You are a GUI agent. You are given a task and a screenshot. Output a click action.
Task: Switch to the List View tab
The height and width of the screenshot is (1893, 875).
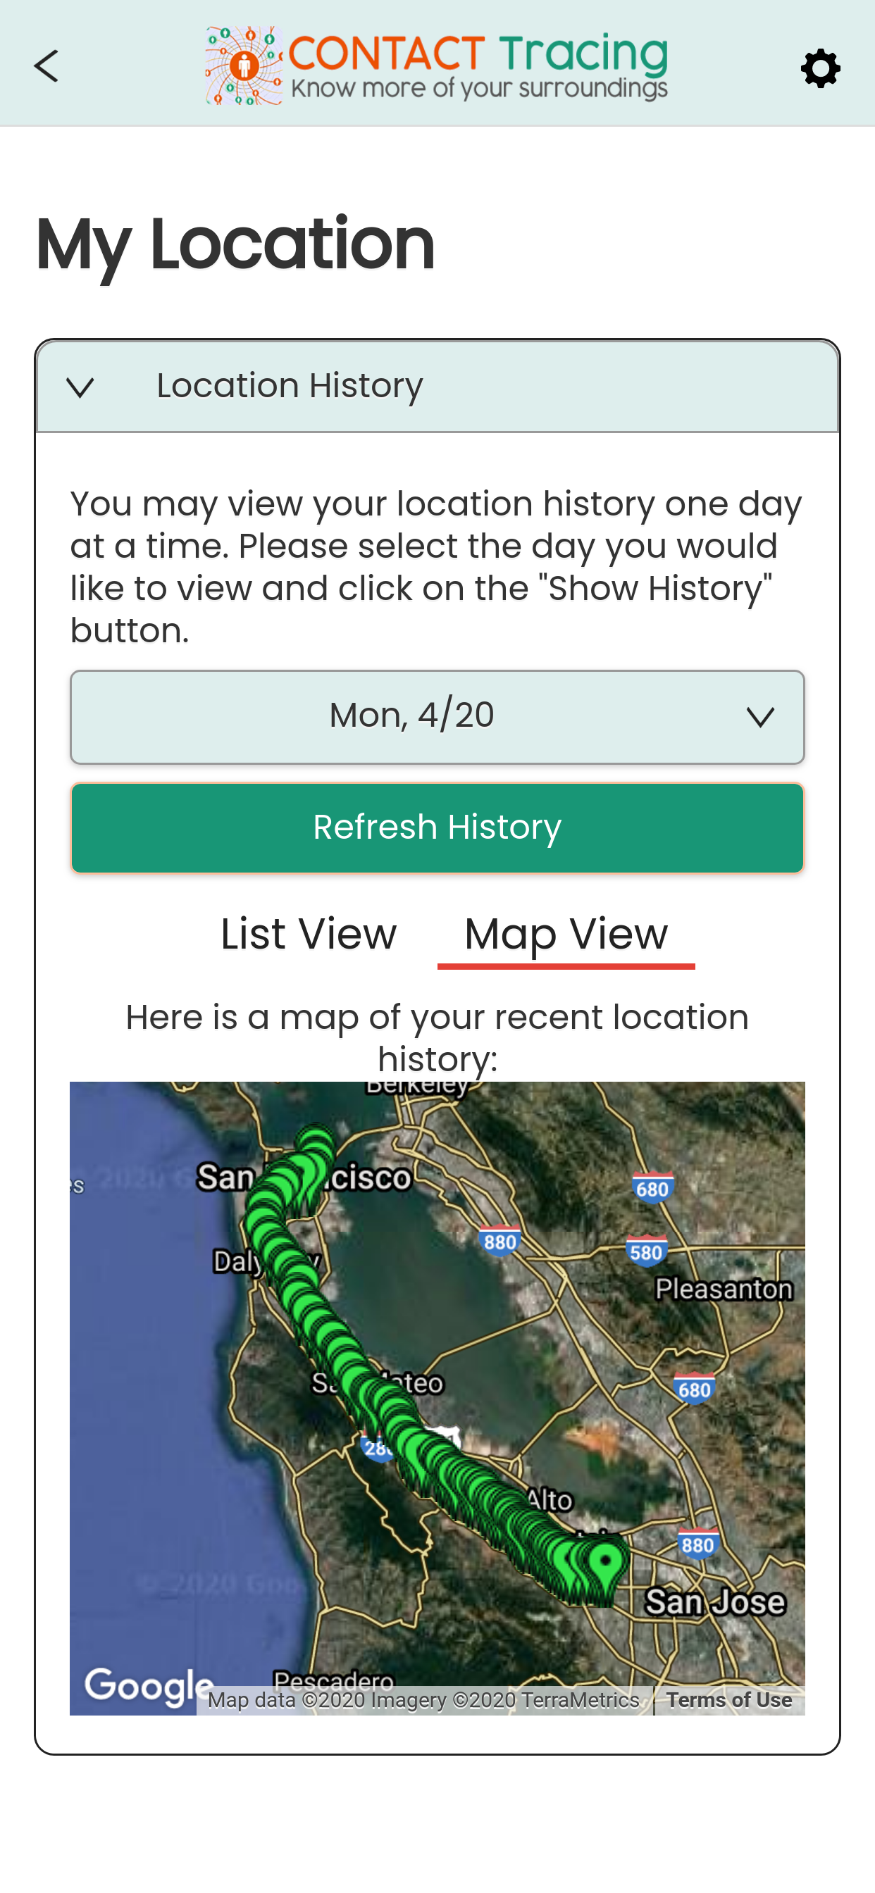308,934
